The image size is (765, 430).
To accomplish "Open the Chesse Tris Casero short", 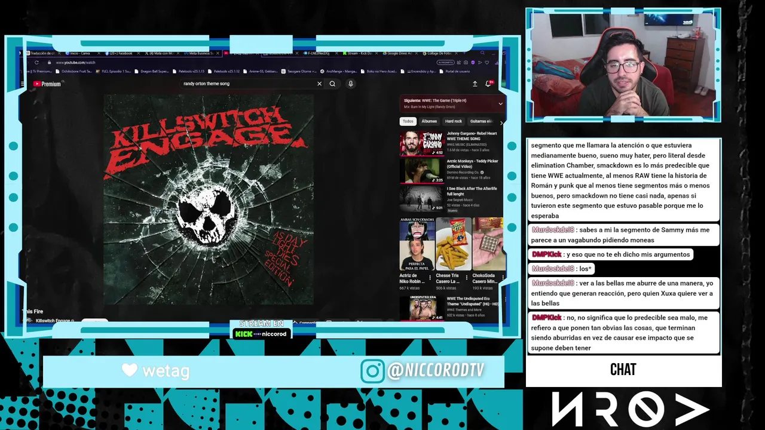I will click(x=454, y=244).
